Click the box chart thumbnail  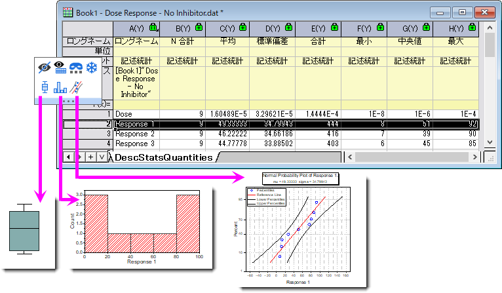pyautogui.click(x=24, y=229)
